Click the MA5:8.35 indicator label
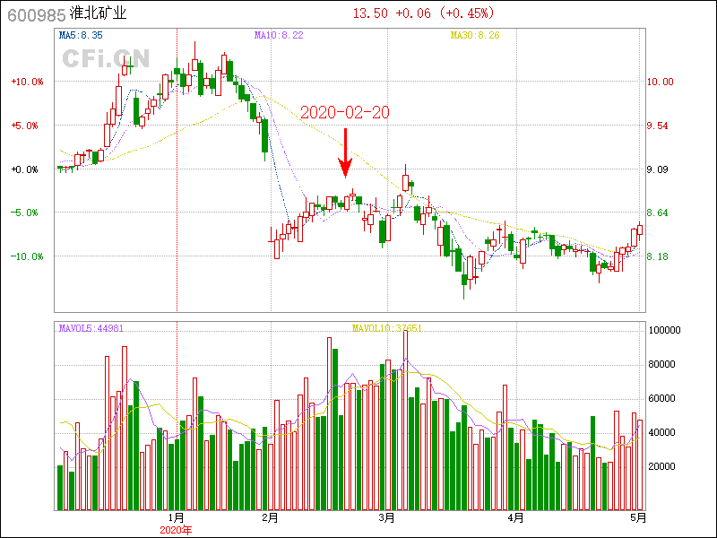 [x=81, y=35]
